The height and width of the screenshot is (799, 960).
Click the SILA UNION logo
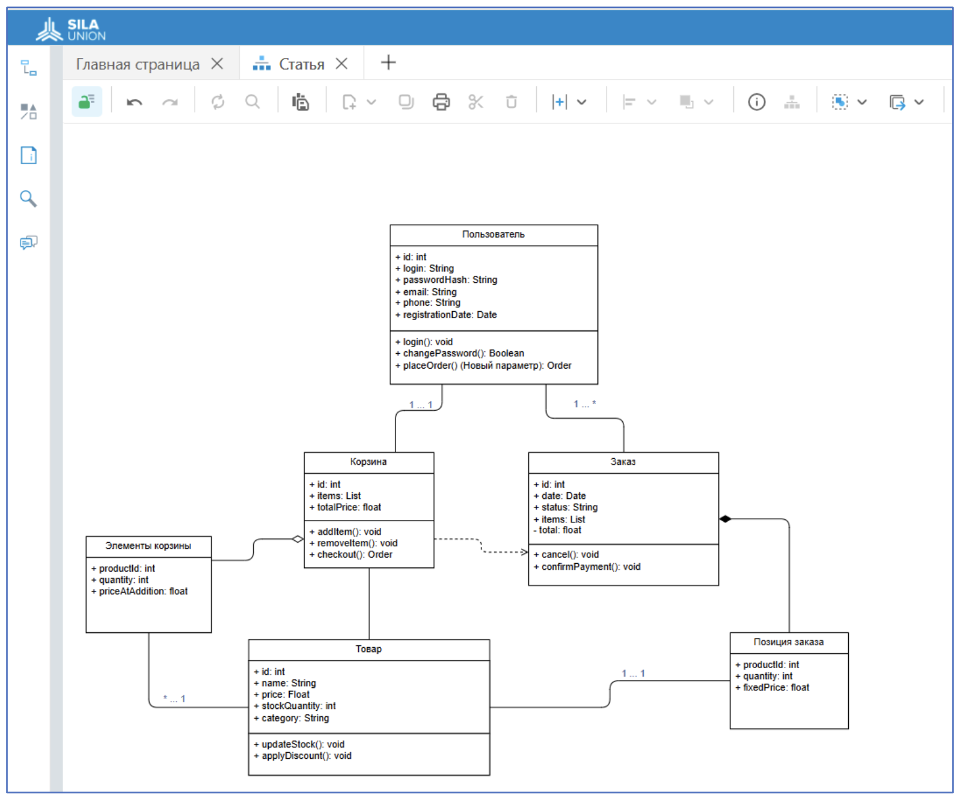(x=71, y=29)
